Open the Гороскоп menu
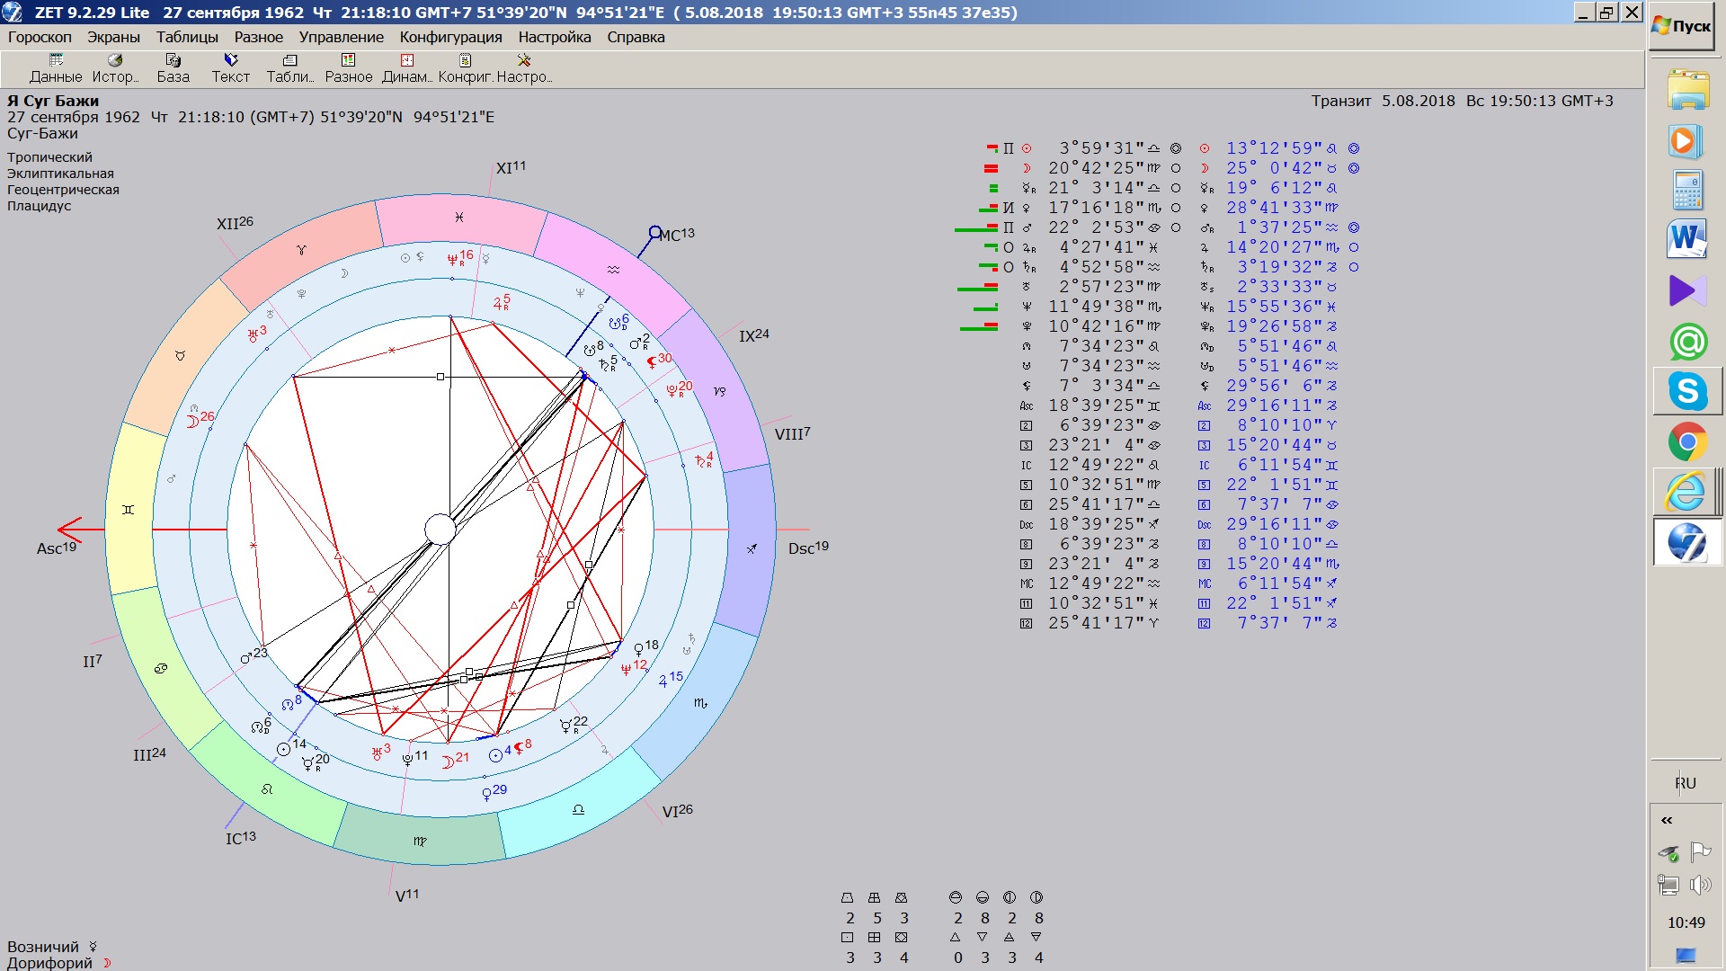 40,37
